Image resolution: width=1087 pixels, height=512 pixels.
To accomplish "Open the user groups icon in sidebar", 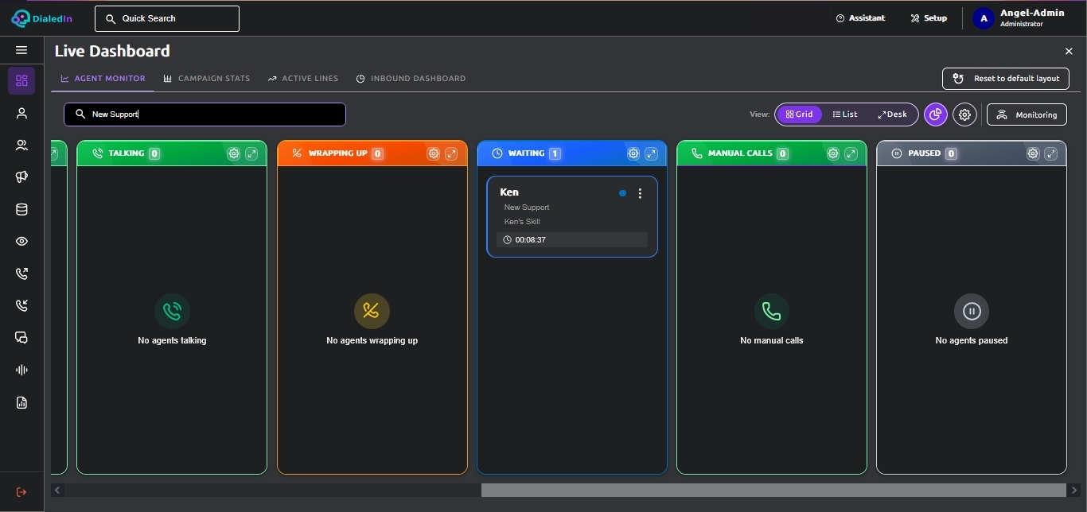I will (21, 145).
